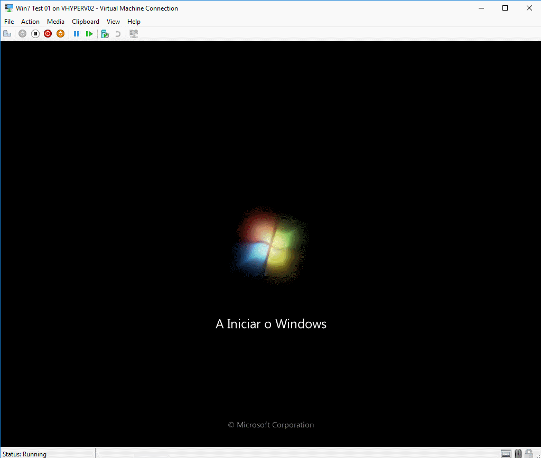This screenshot has height=458, width=541.
Task: Click the "Status: Running" status text
Action: (24, 454)
